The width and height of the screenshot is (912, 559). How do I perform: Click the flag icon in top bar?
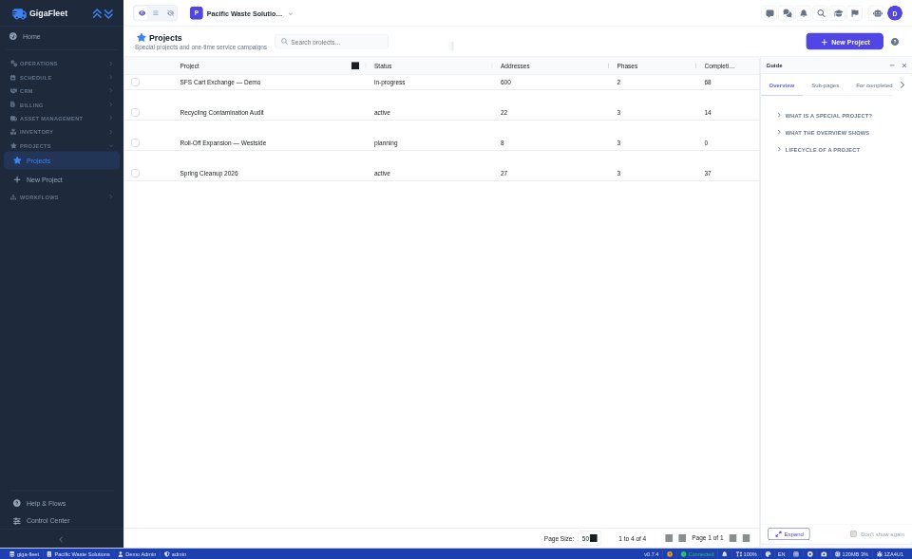coord(855,13)
